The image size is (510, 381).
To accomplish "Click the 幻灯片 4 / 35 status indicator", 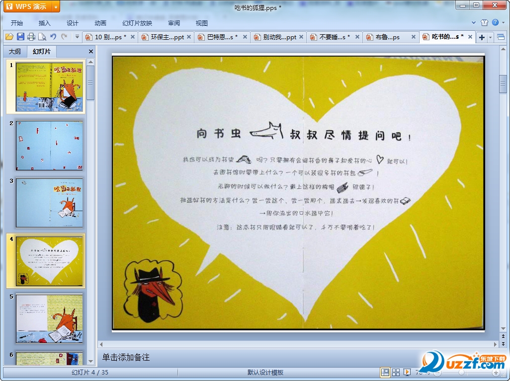I will pos(90,373).
